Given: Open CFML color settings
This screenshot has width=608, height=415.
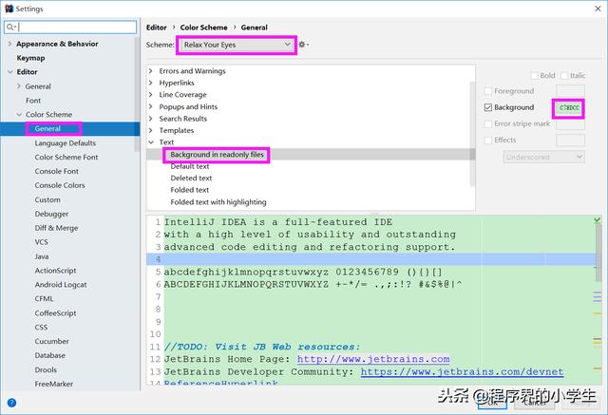Looking at the screenshot, I should tap(44, 299).
